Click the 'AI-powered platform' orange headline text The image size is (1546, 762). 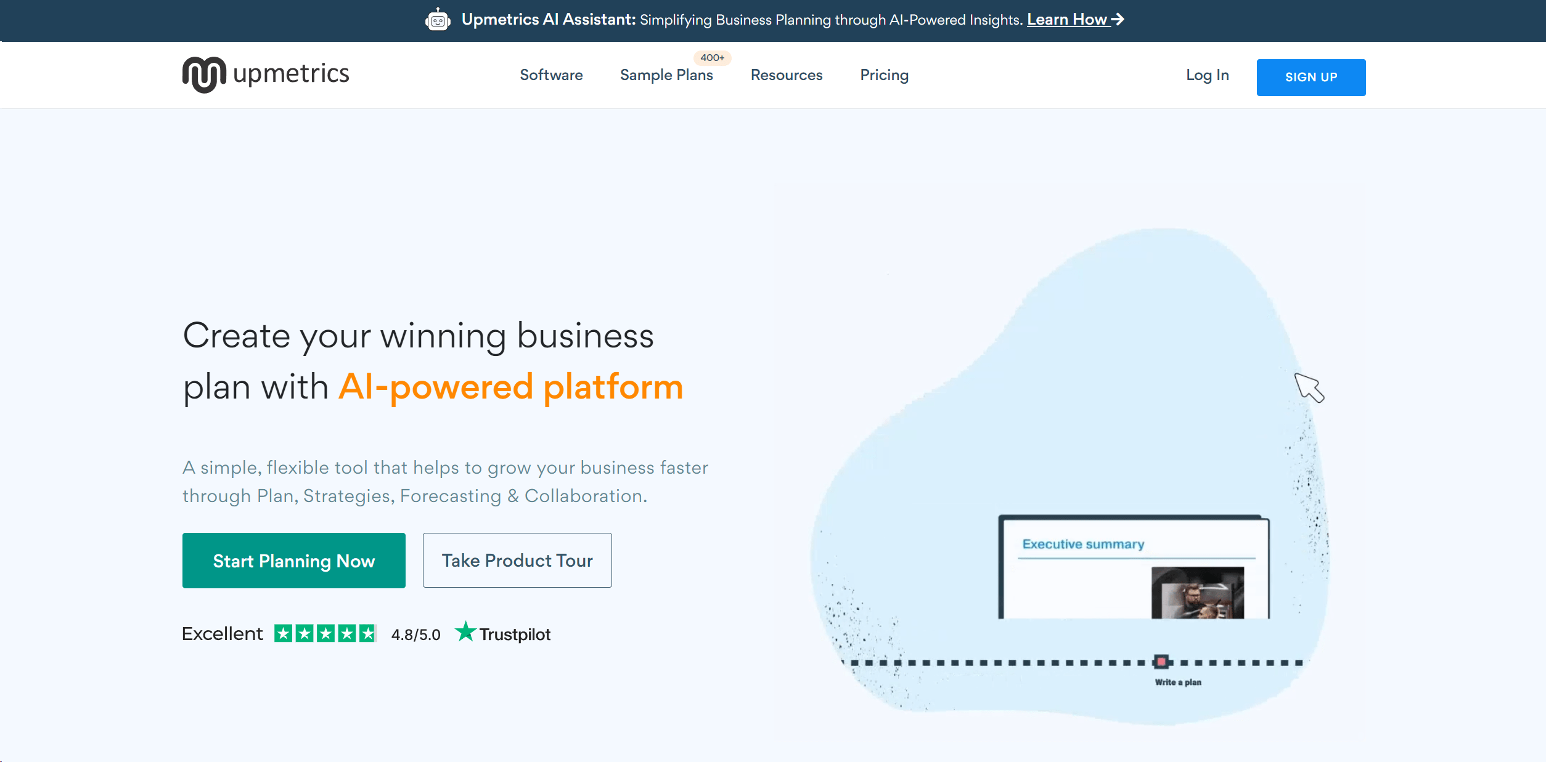(511, 387)
